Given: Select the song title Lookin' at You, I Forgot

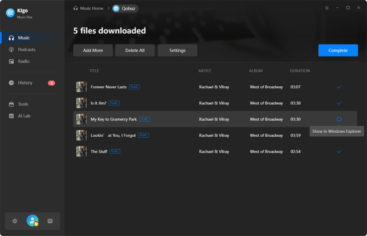Looking at the screenshot, I should (x=113, y=135).
